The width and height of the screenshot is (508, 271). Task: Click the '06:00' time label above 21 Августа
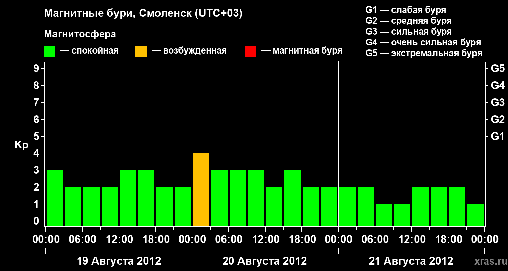click(375, 239)
